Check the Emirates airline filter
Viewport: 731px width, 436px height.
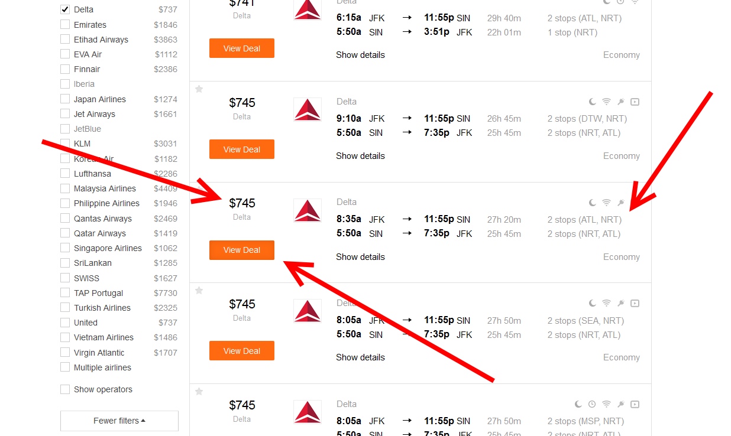[x=65, y=25]
